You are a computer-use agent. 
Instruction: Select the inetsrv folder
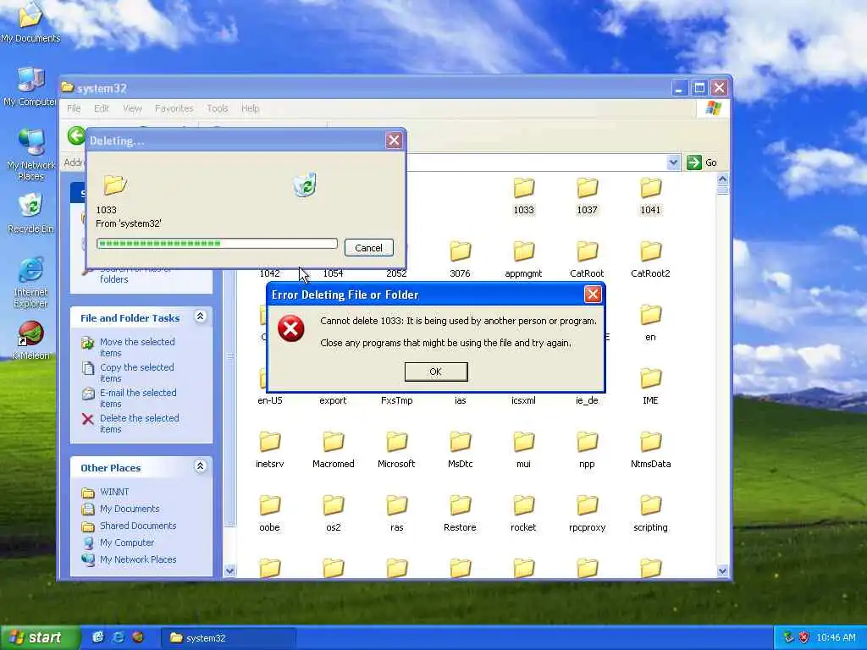point(270,450)
